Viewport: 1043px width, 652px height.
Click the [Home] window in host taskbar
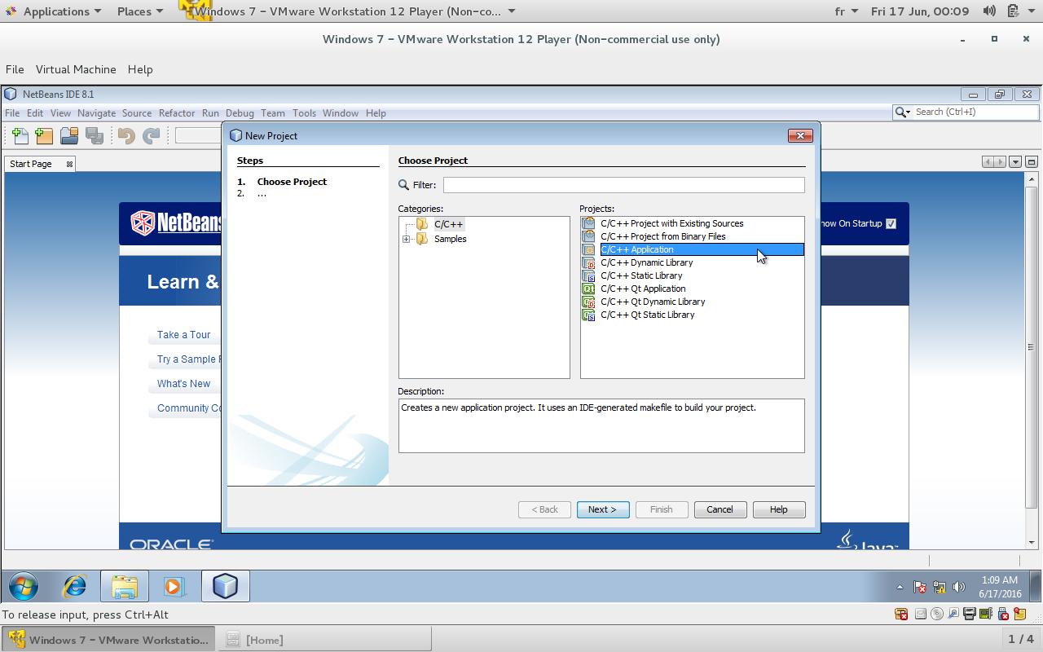click(325, 640)
